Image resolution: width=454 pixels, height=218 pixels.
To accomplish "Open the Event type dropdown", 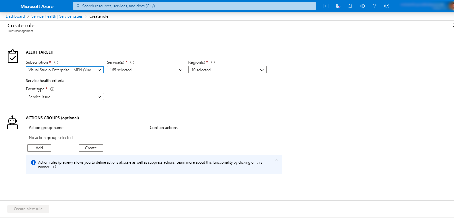I will point(65,97).
